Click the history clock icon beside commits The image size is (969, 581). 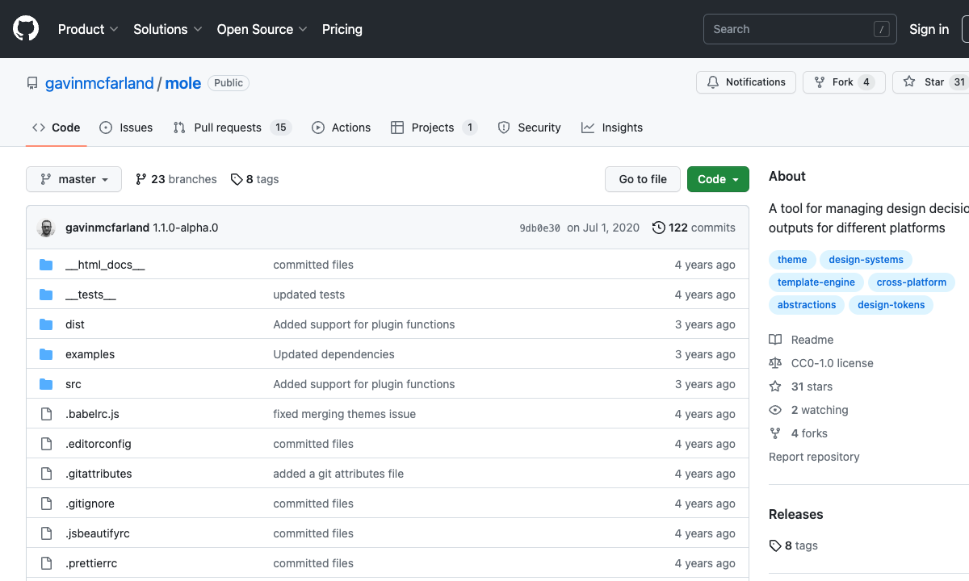click(x=659, y=228)
